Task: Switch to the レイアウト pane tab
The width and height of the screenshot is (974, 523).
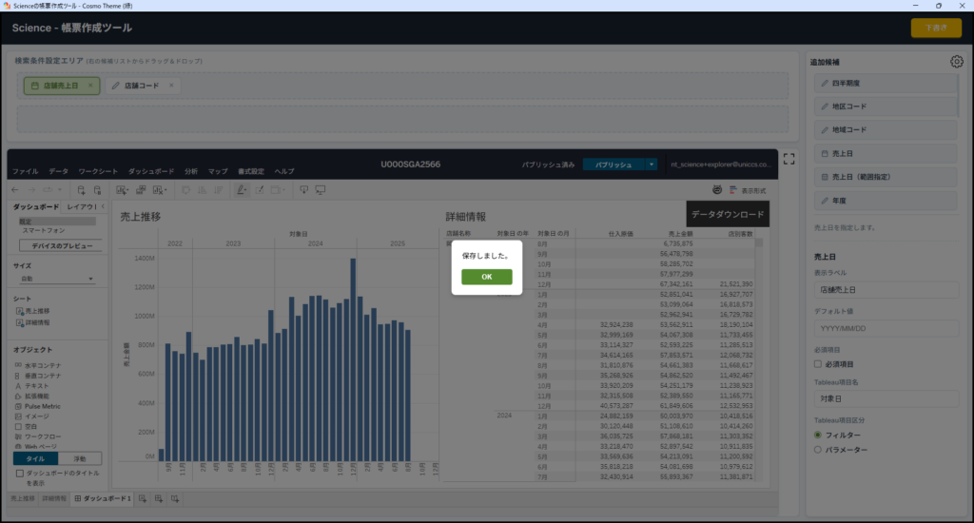Action: coord(81,207)
